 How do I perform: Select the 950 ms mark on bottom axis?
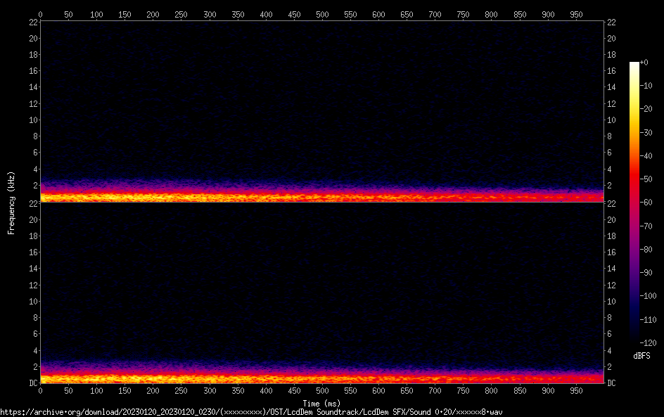[x=575, y=390]
